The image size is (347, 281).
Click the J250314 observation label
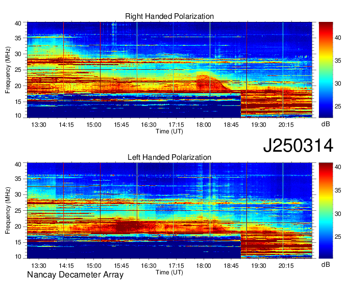point(298,146)
